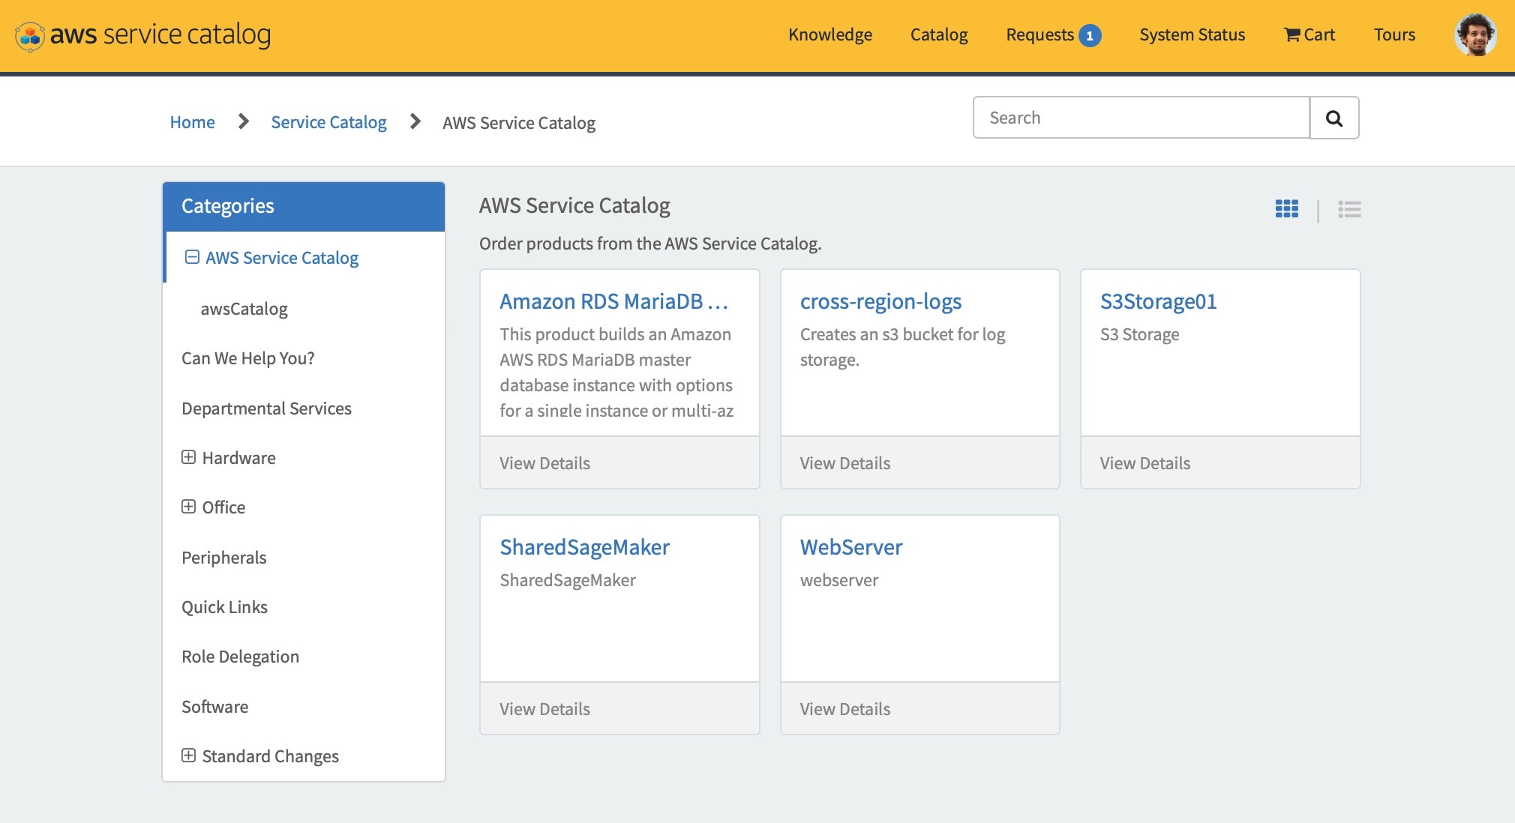The height and width of the screenshot is (823, 1515).
Task: Open the Tours menu item
Action: 1395,34
